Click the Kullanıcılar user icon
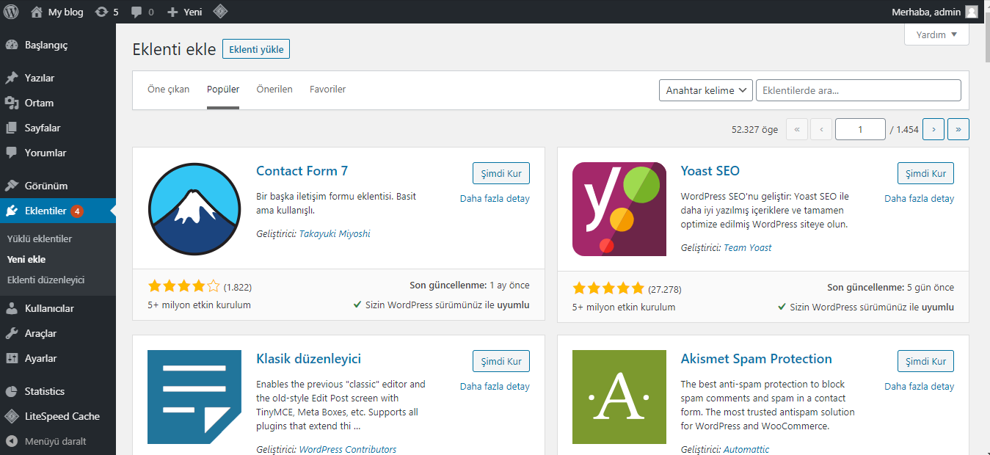 tap(12, 308)
